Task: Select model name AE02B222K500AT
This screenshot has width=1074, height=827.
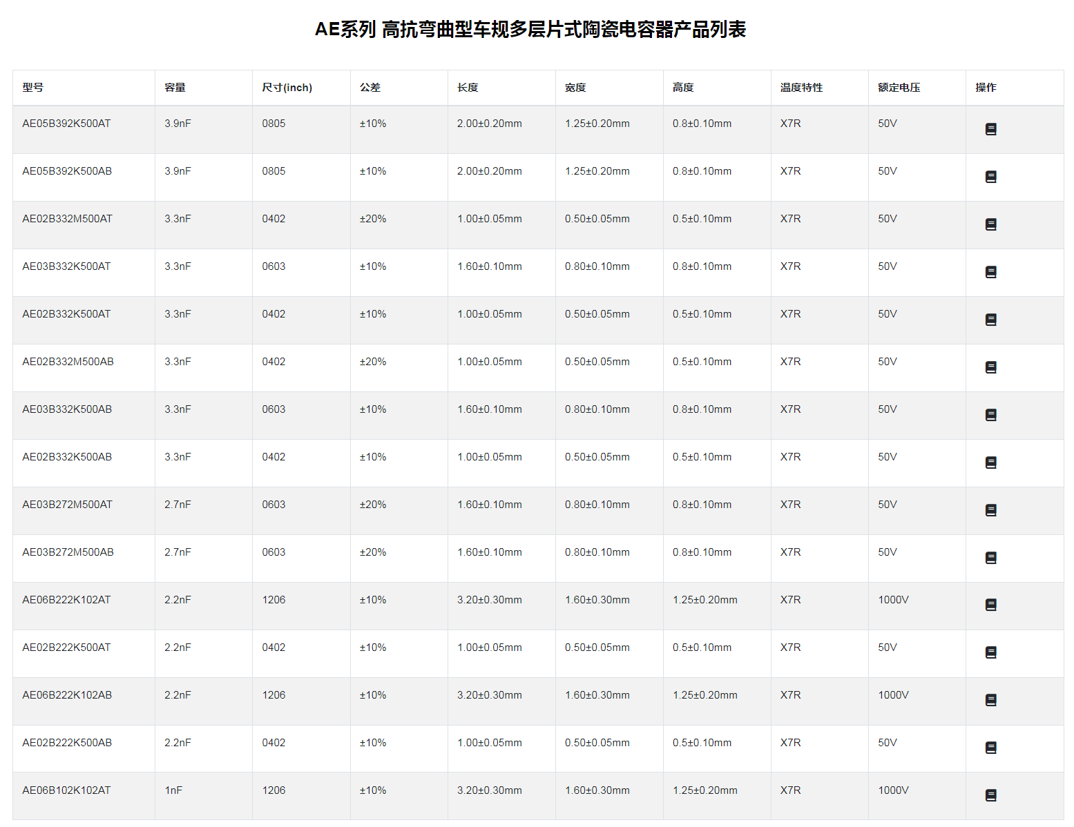Action: (x=66, y=648)
